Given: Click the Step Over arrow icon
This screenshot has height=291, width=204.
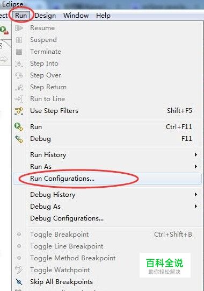Looking at the screenshot, I should click(19, 75).
